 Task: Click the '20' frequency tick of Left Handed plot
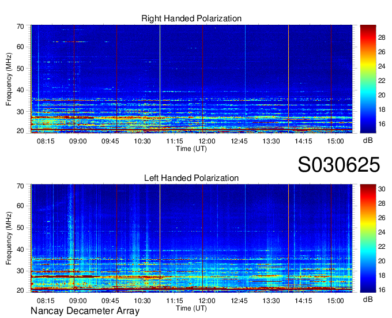(x=20, y=290)
